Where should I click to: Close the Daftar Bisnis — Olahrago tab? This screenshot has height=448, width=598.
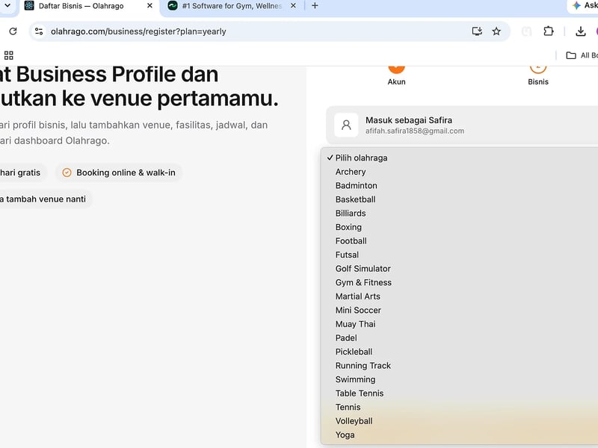150,6
